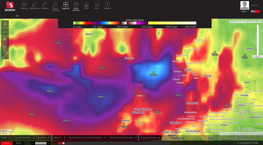Click the 25kts query point

(x=102, y=65)
